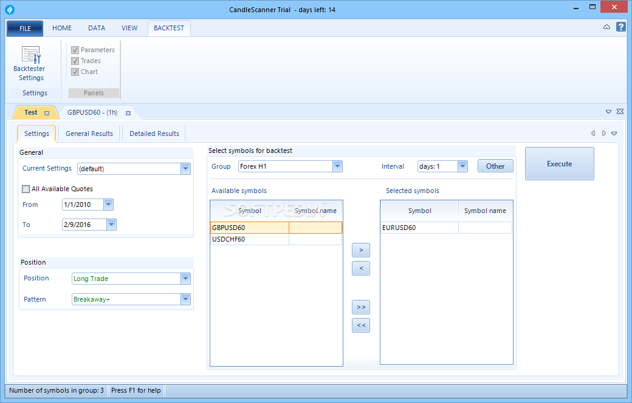Go to previous tab with left arrow
The image size is (632, 403).
[593, 134]
